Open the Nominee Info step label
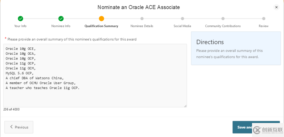This screenshot has width=284, height=137. [x=61, y=26]
